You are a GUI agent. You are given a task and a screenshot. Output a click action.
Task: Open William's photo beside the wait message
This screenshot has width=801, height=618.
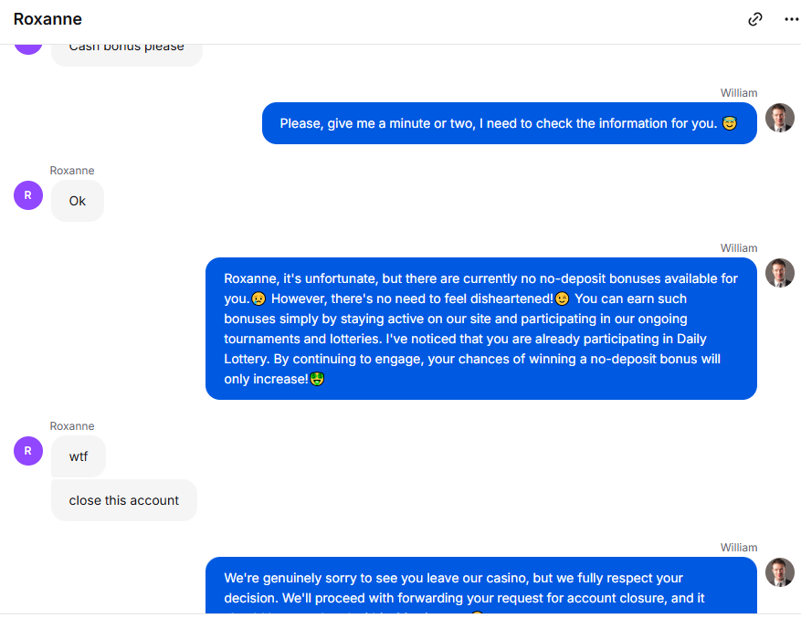[x=780, y=118]
